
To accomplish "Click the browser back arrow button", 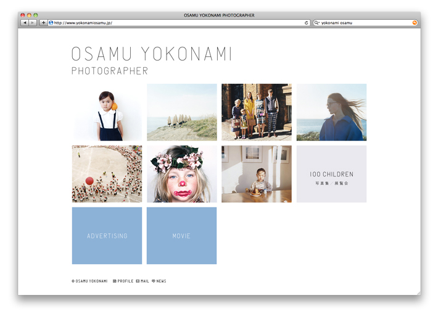I will tap(25, 23).
